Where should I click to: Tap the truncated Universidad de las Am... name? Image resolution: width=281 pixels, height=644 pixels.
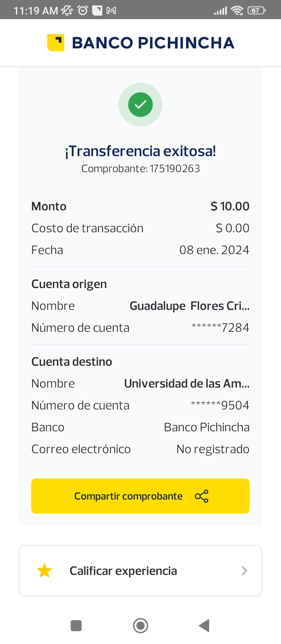tap(187, 384)
